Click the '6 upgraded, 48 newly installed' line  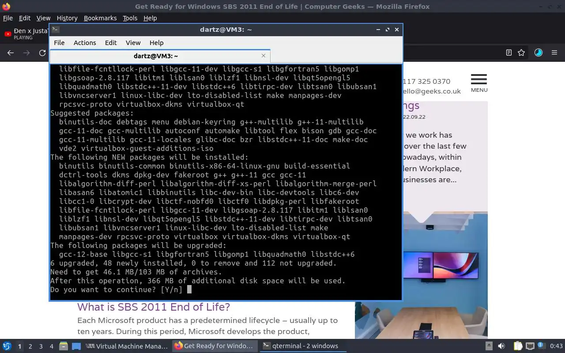(x=194, y=263)
